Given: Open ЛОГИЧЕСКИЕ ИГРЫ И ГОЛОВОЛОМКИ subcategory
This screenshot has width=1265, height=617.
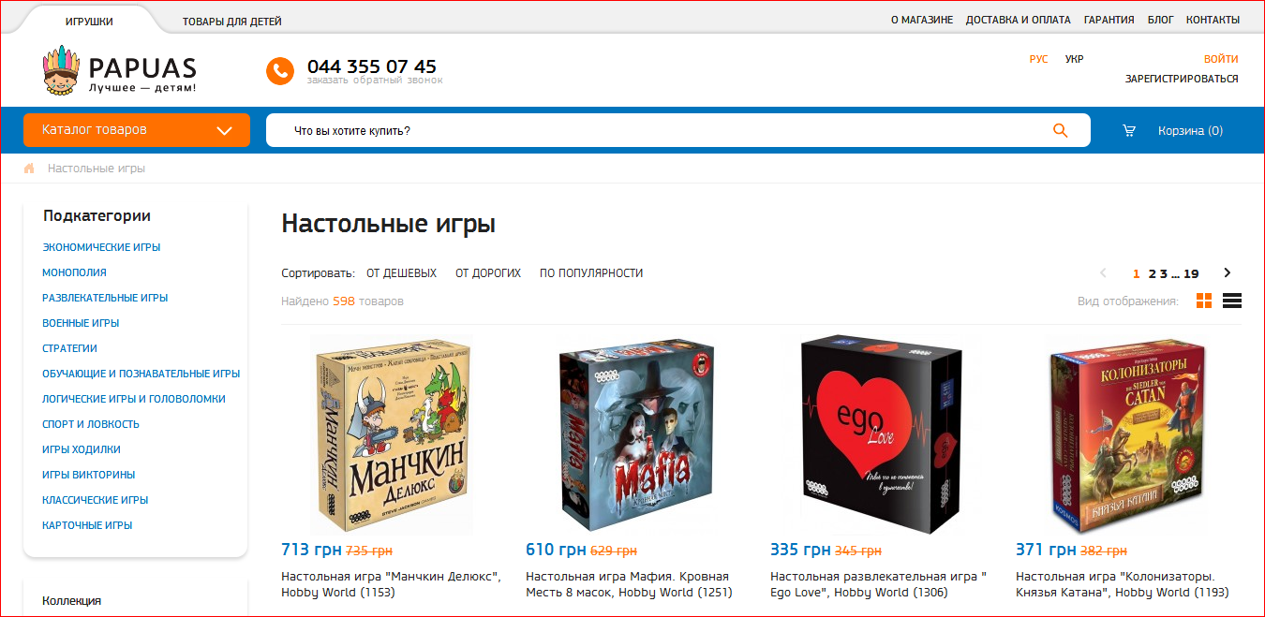Looking at the screenshot, I should (134, 399).
